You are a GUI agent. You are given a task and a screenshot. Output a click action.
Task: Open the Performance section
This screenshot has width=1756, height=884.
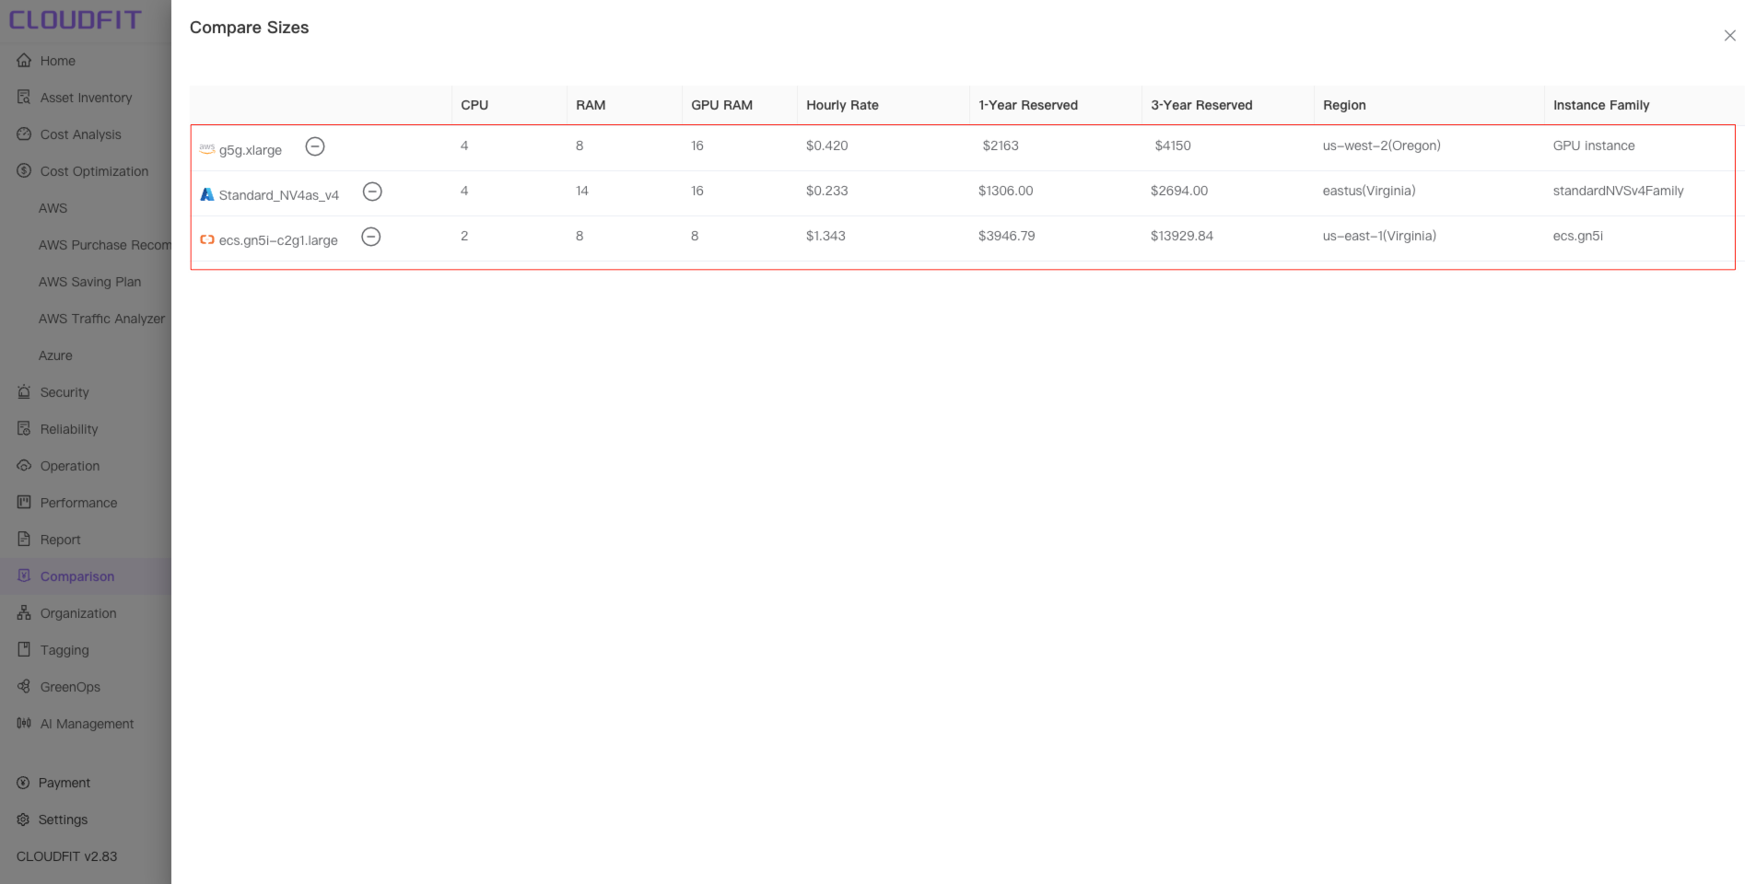click(x=79, y=503)
